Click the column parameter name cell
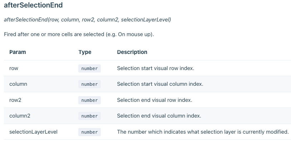Screen dimensions: 291x144 pos(18,84)
